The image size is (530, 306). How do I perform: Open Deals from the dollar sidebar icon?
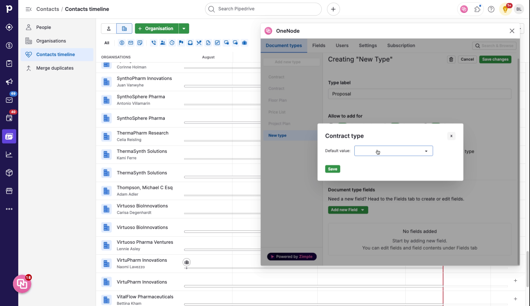9,45
